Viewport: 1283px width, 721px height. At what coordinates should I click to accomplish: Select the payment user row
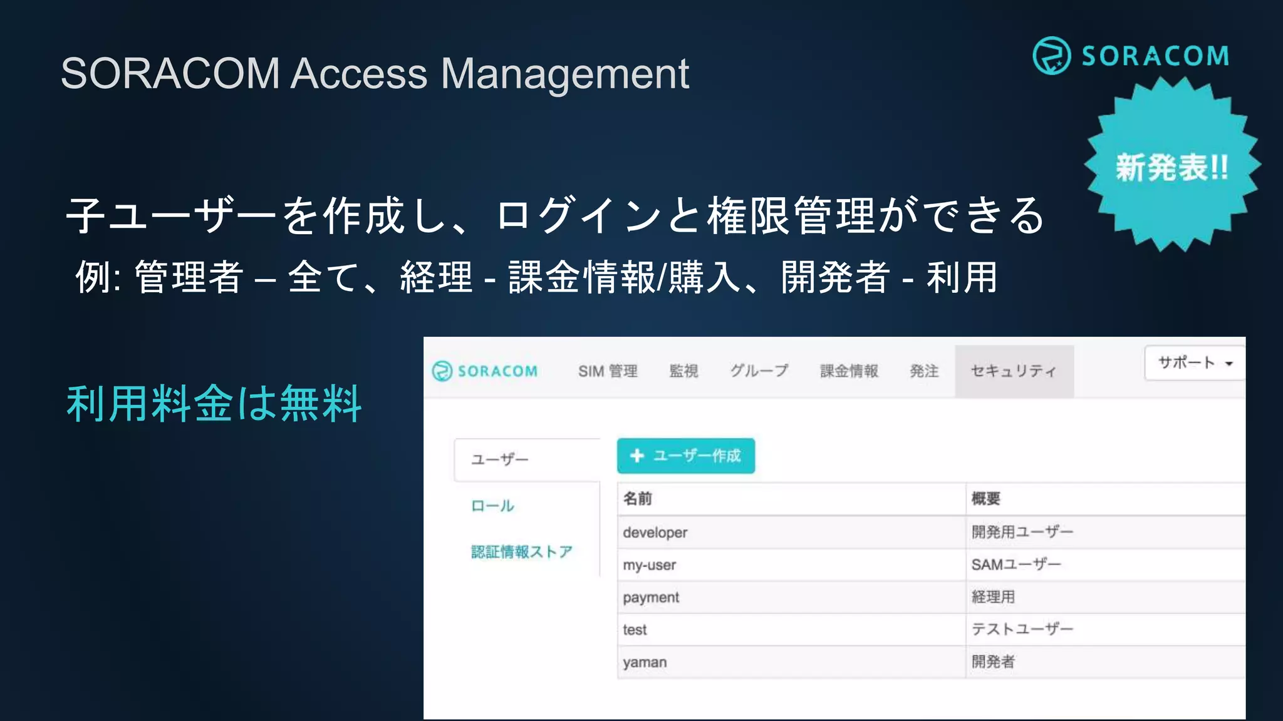(932, 598)
